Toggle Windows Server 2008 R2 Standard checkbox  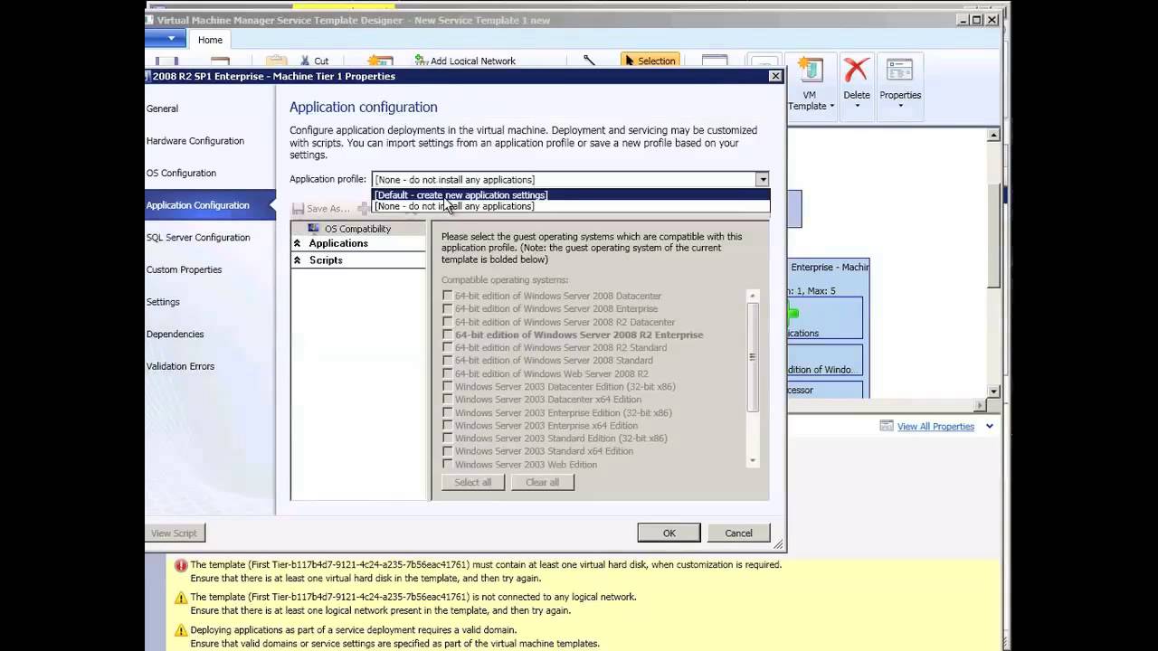pyautogui.click(x=447, y=347)
